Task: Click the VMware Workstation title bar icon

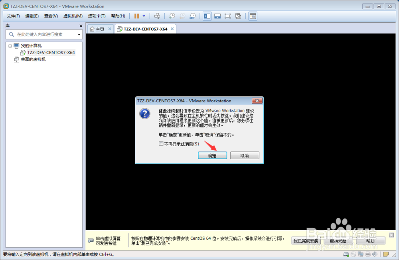Action: coord(6,6)
